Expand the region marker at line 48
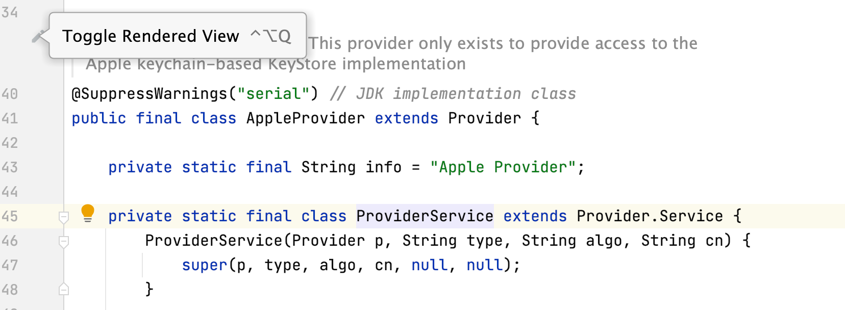 coord(64,289)
